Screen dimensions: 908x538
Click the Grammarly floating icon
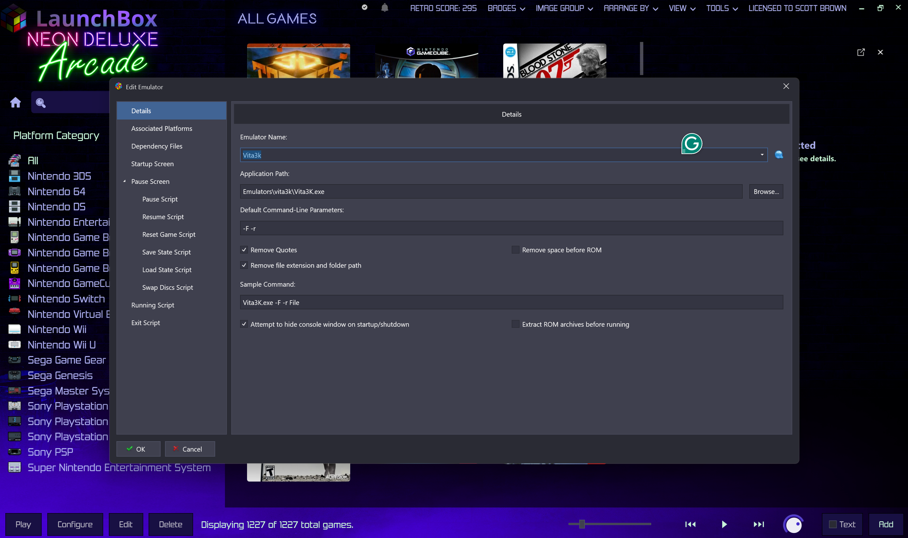692,143
